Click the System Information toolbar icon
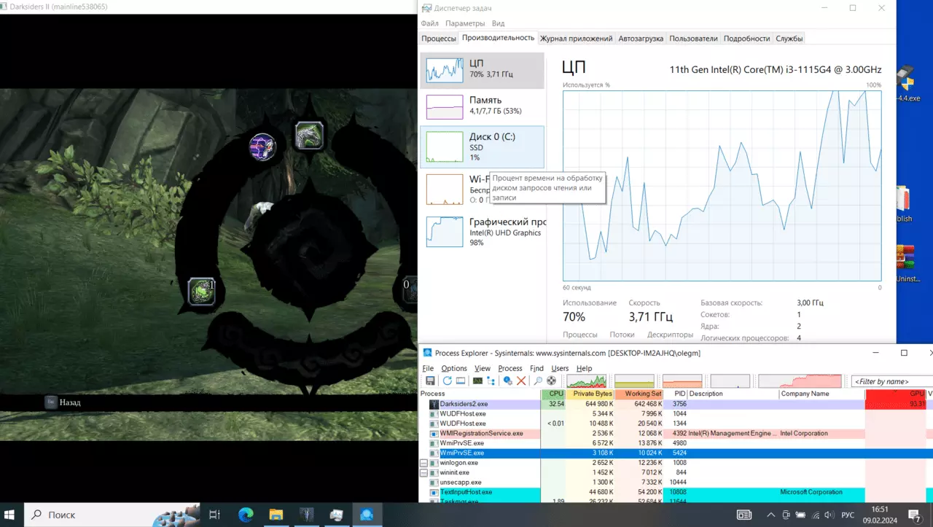The image size is (933, 527). [477, 380]
